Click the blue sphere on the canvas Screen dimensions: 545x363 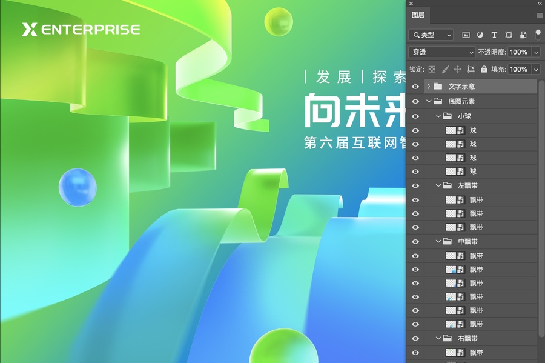(78, 187)
